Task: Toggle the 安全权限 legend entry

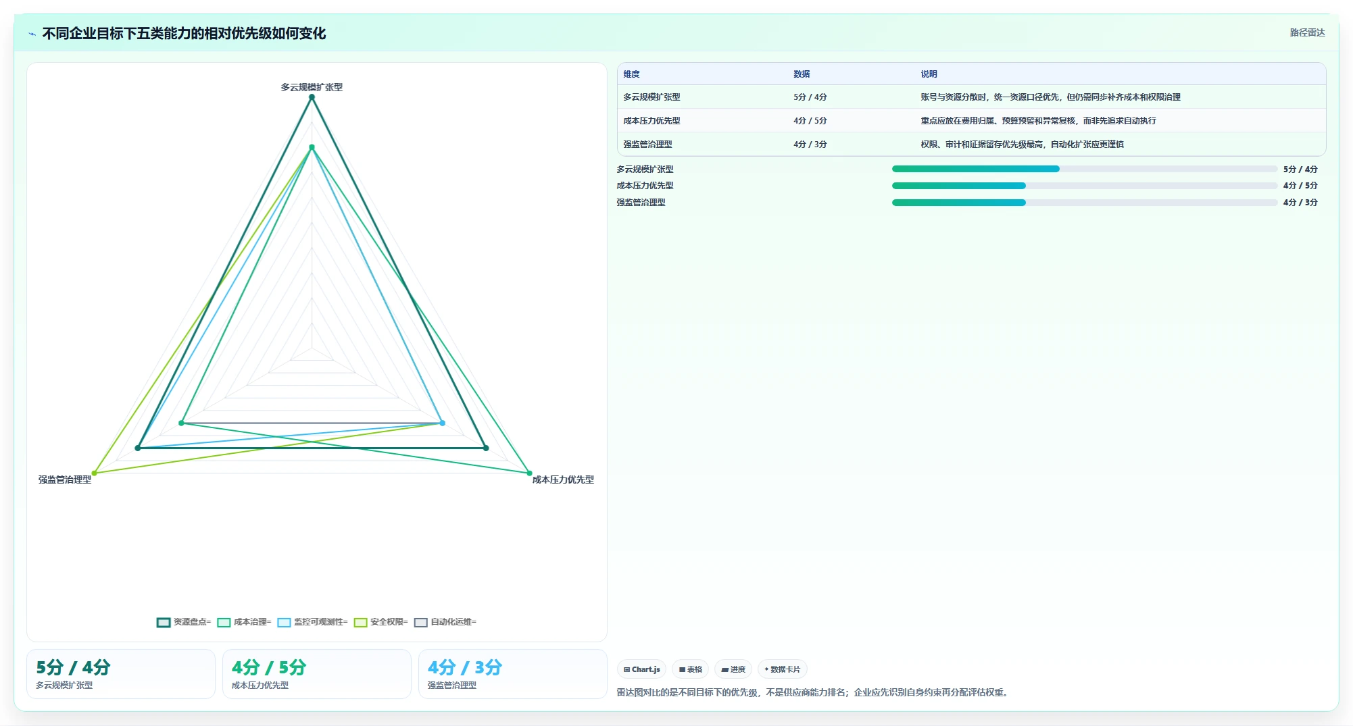Action: click(381, 622)
